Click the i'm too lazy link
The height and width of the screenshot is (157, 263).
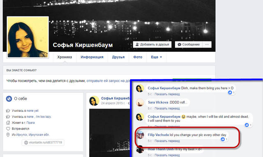tap(44, 117)
